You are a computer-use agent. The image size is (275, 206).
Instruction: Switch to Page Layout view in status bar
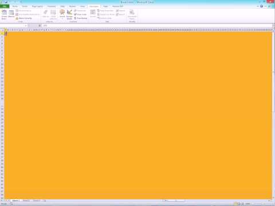click(239, 204)
